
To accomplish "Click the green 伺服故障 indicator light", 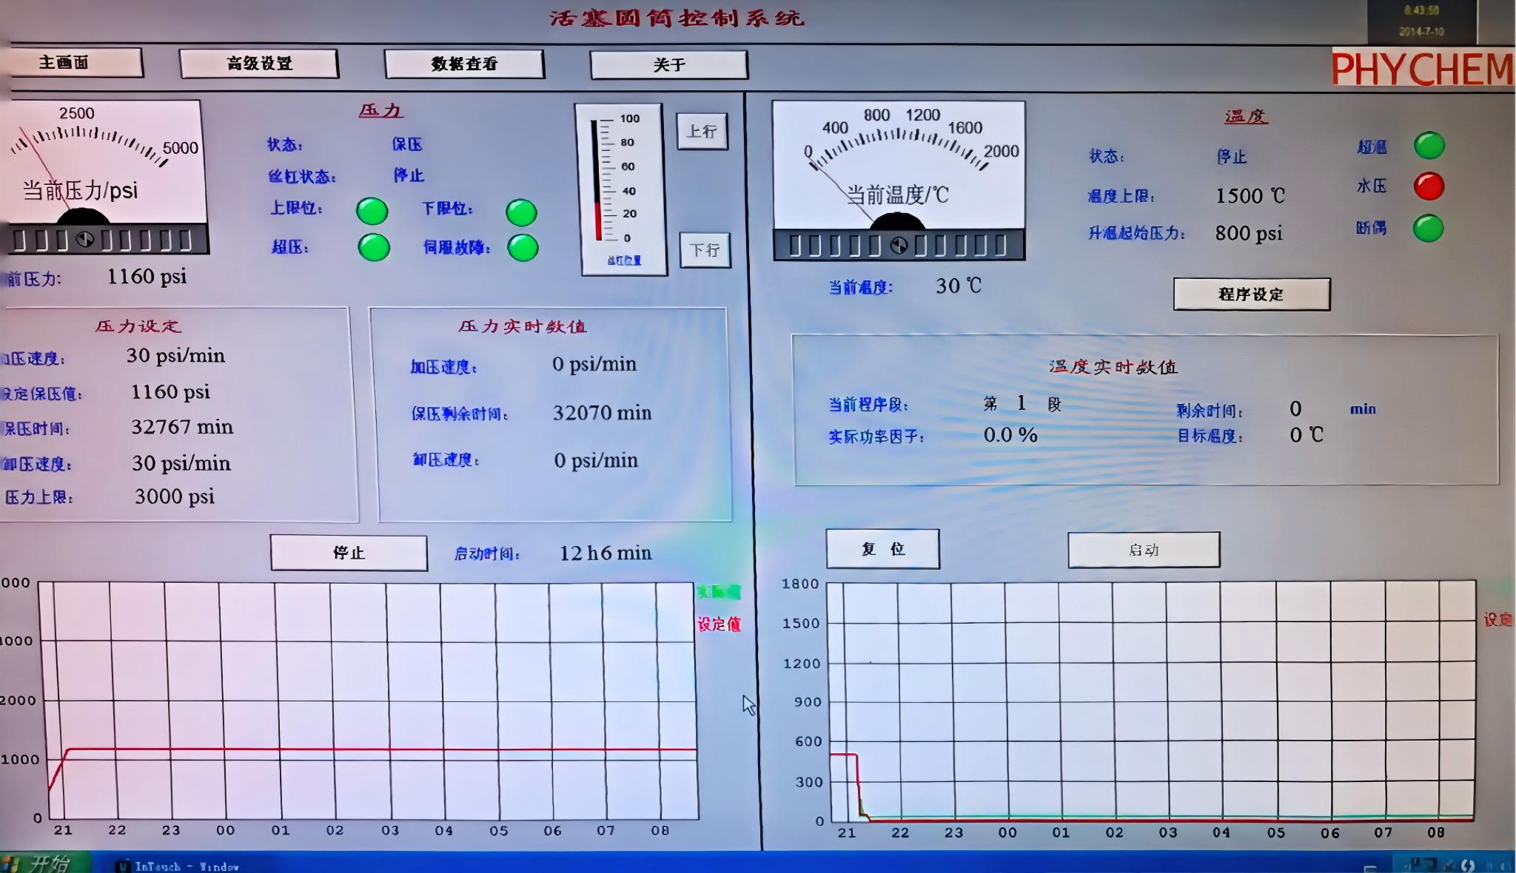I will point(523,248).
